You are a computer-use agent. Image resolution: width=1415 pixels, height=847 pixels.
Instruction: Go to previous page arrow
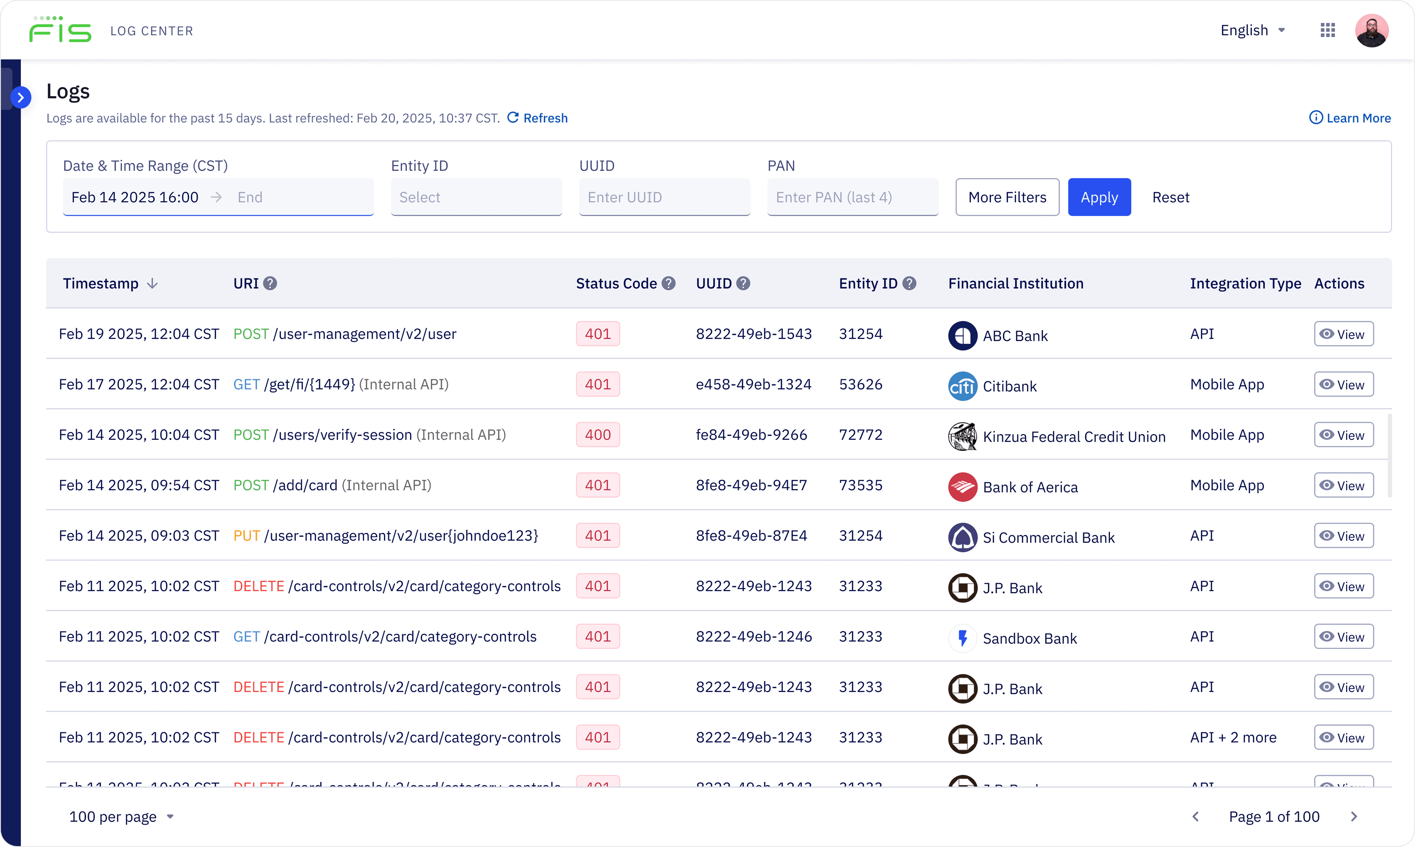(1196, 816)
